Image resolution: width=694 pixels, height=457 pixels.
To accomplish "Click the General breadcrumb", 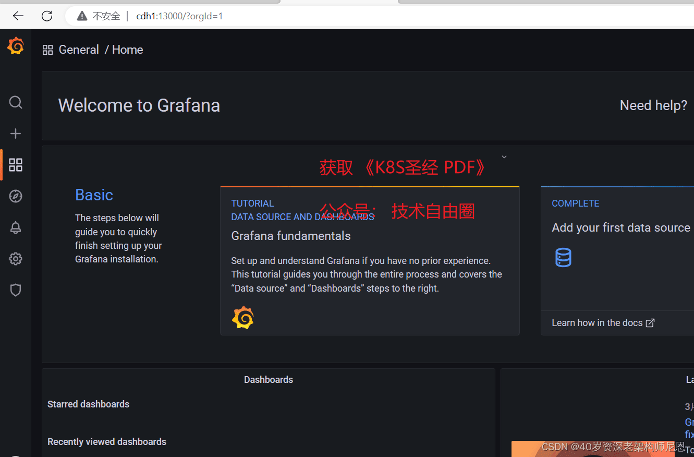I will 79,50.
